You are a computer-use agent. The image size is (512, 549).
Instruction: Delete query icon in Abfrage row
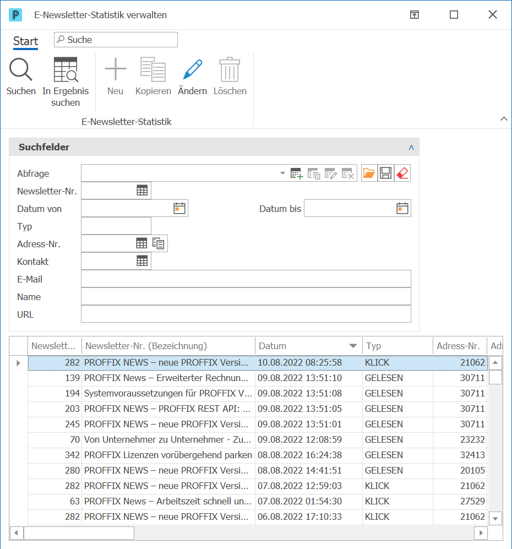(x=348, y=173)
